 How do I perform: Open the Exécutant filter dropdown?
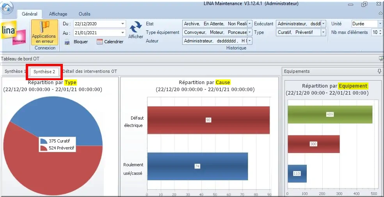[x=324, y=24]
